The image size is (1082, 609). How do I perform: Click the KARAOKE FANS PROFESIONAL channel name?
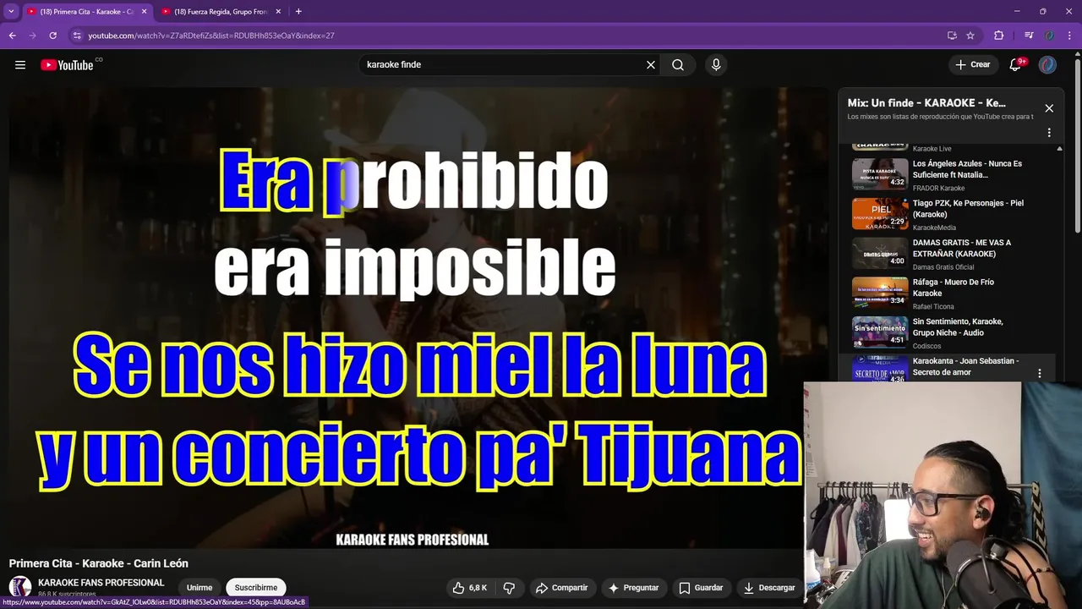pos(101,583)
